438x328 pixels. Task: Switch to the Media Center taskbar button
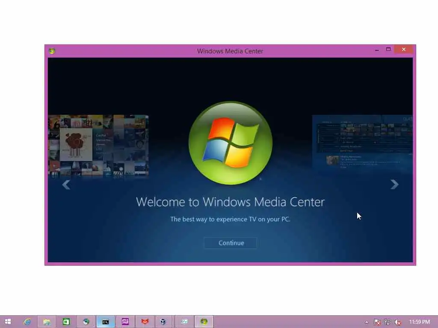[x=204, y=322]
